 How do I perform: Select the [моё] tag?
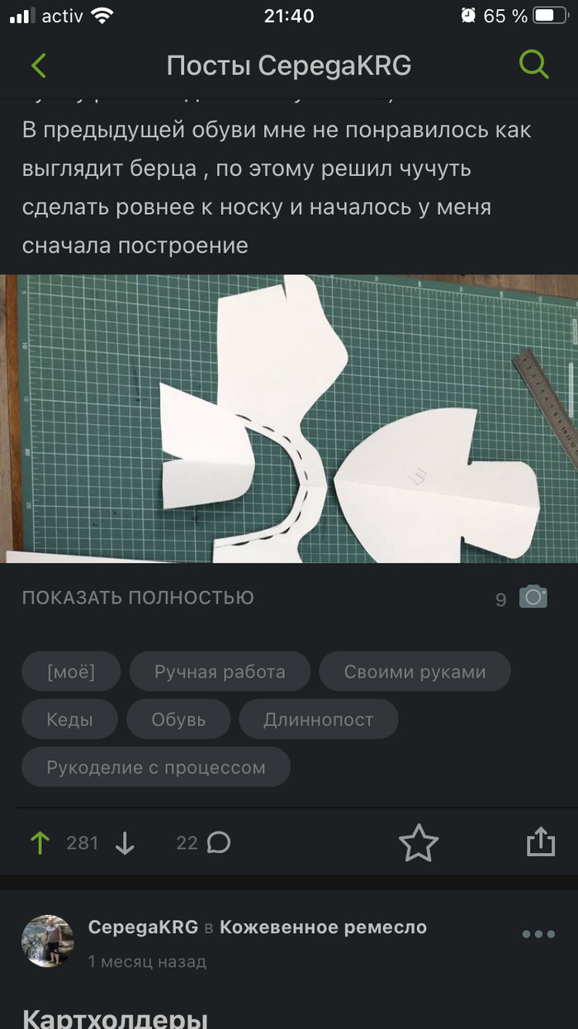[x=71, y=672]
